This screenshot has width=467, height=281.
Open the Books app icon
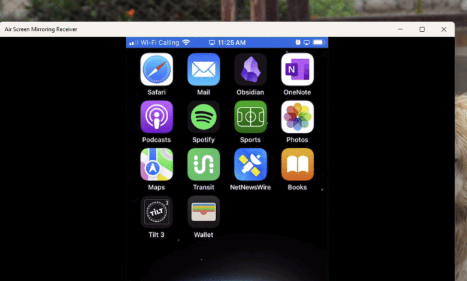pyautogui.click(x=297, y=164)
